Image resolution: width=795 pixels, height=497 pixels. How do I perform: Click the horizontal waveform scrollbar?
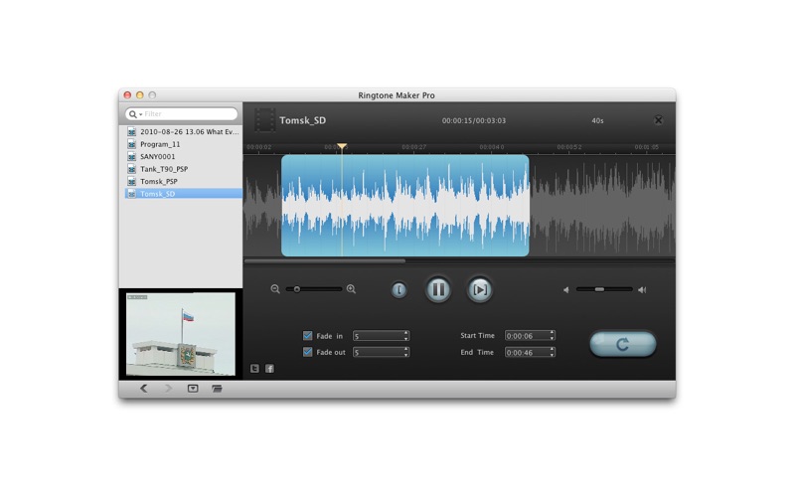(325, 261)
